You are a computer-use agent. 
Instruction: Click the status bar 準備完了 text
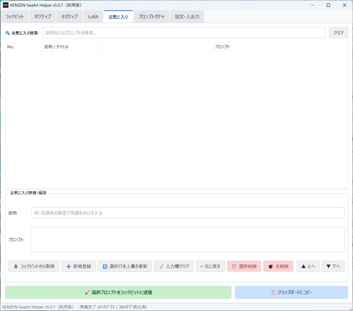click(x=88, y=307)
